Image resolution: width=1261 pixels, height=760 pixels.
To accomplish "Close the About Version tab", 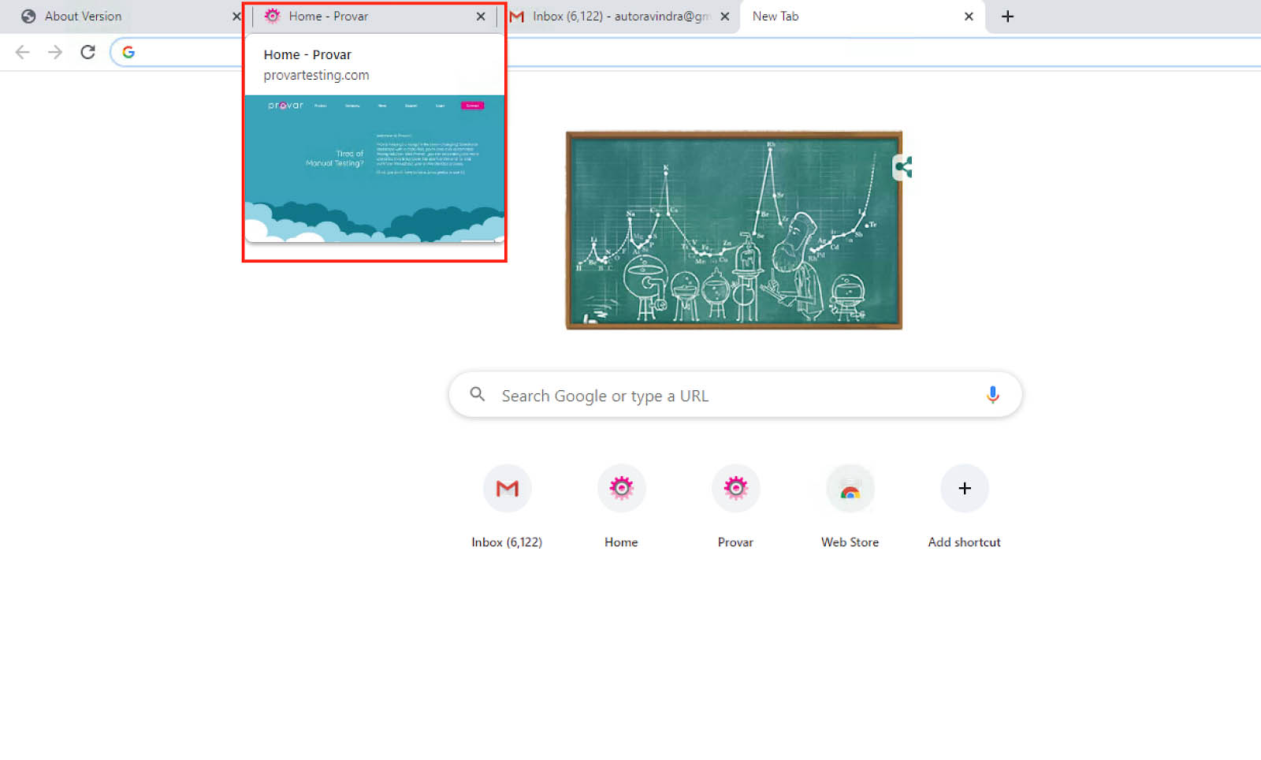I will pyautogui.click(x=236, y=17).
